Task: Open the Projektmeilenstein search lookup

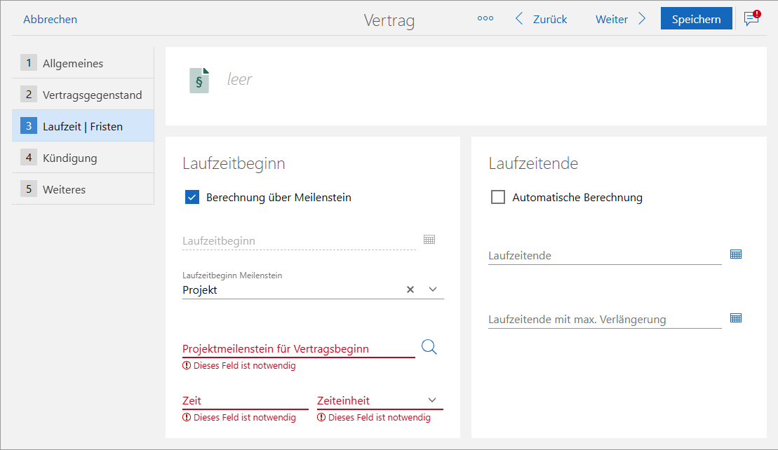Action: tap(429, 346)
